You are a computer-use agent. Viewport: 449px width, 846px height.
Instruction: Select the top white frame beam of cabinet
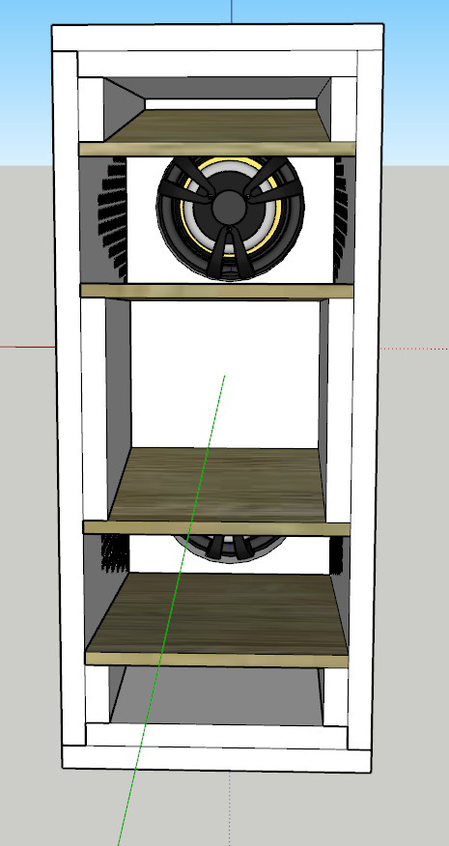(217, 38)
